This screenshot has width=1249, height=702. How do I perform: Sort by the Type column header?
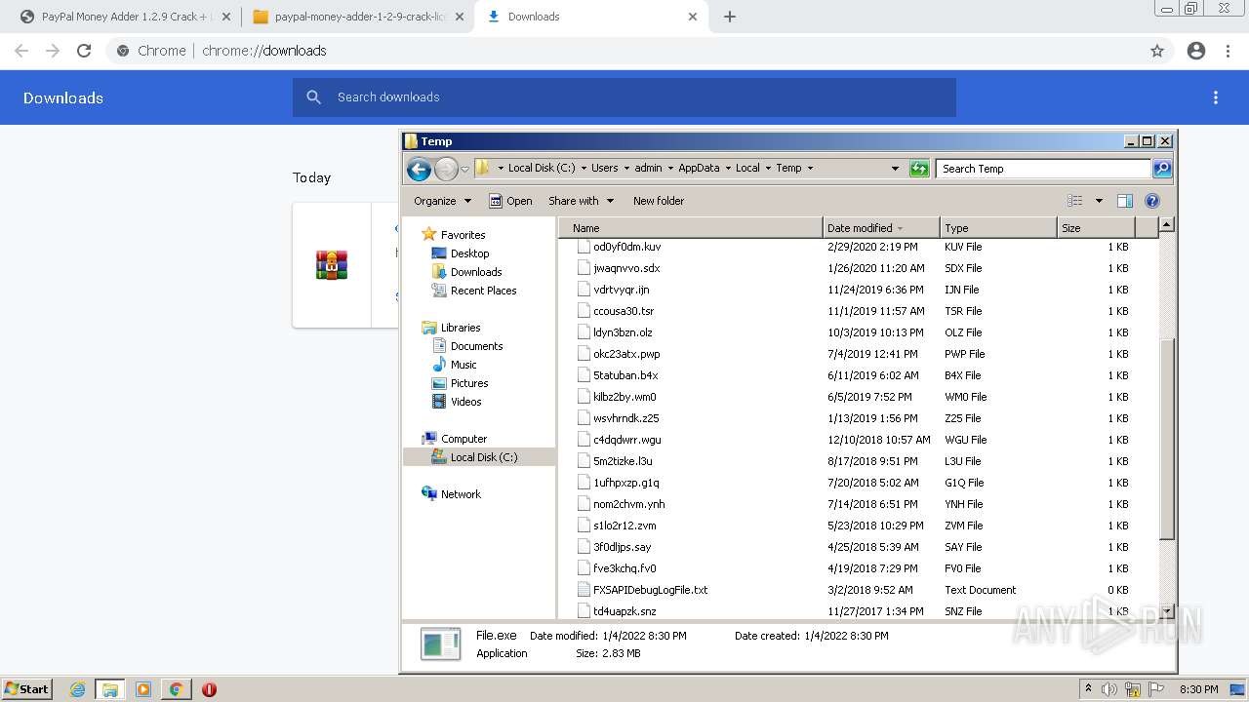[998, 228]
